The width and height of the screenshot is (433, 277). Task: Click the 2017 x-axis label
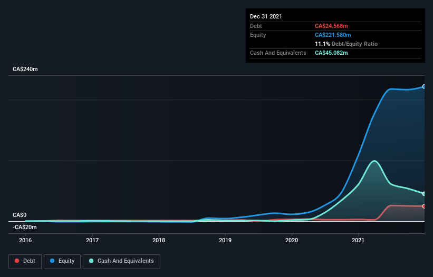click(x=92, y=240)
